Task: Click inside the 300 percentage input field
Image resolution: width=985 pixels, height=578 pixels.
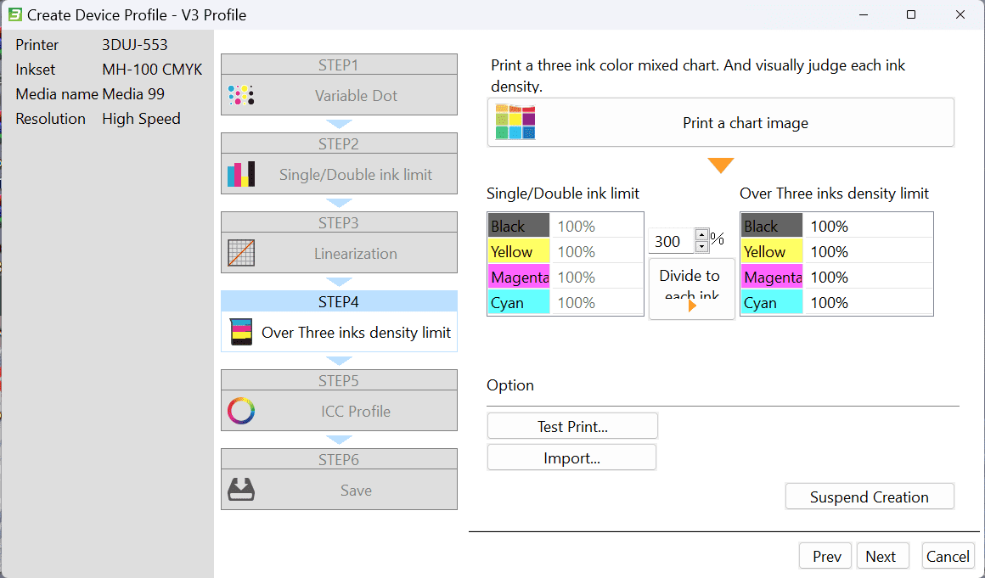Action: [x=673, y=241]
